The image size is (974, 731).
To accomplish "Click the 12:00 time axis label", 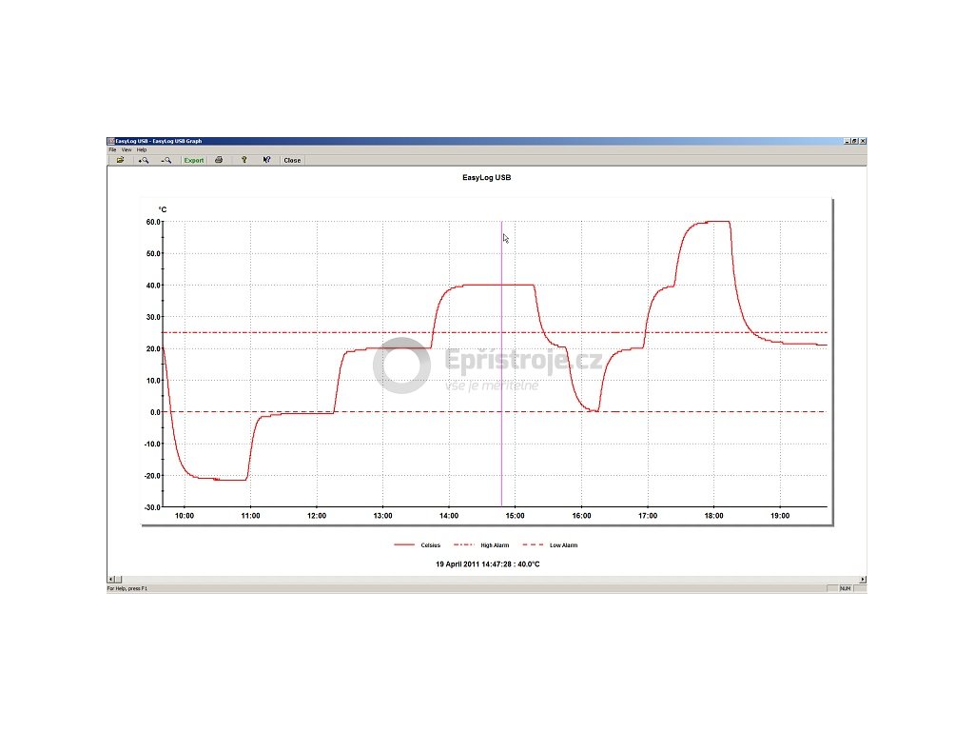I will (x=317, y=515).
